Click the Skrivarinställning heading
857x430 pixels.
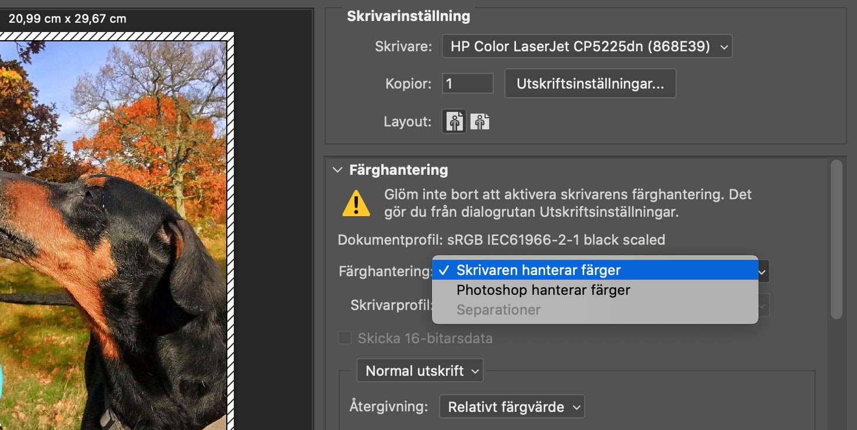[408, 16]
